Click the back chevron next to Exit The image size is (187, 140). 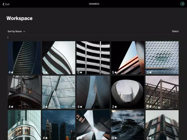[x=3, y=4]
